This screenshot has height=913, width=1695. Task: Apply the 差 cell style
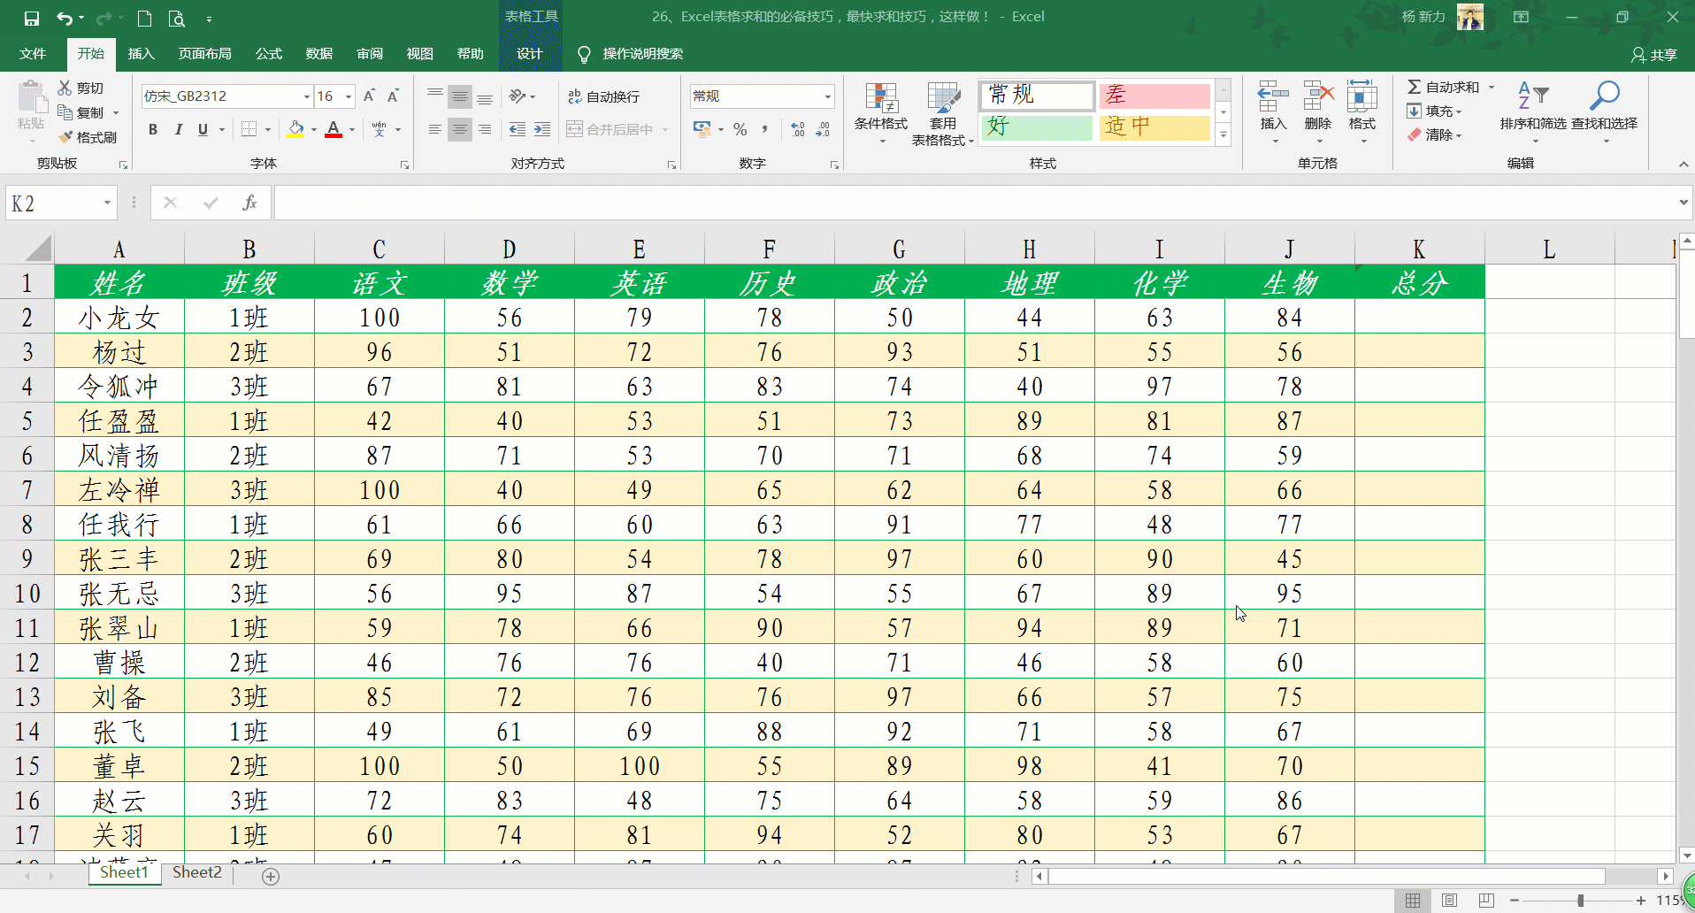[1154, 95]
